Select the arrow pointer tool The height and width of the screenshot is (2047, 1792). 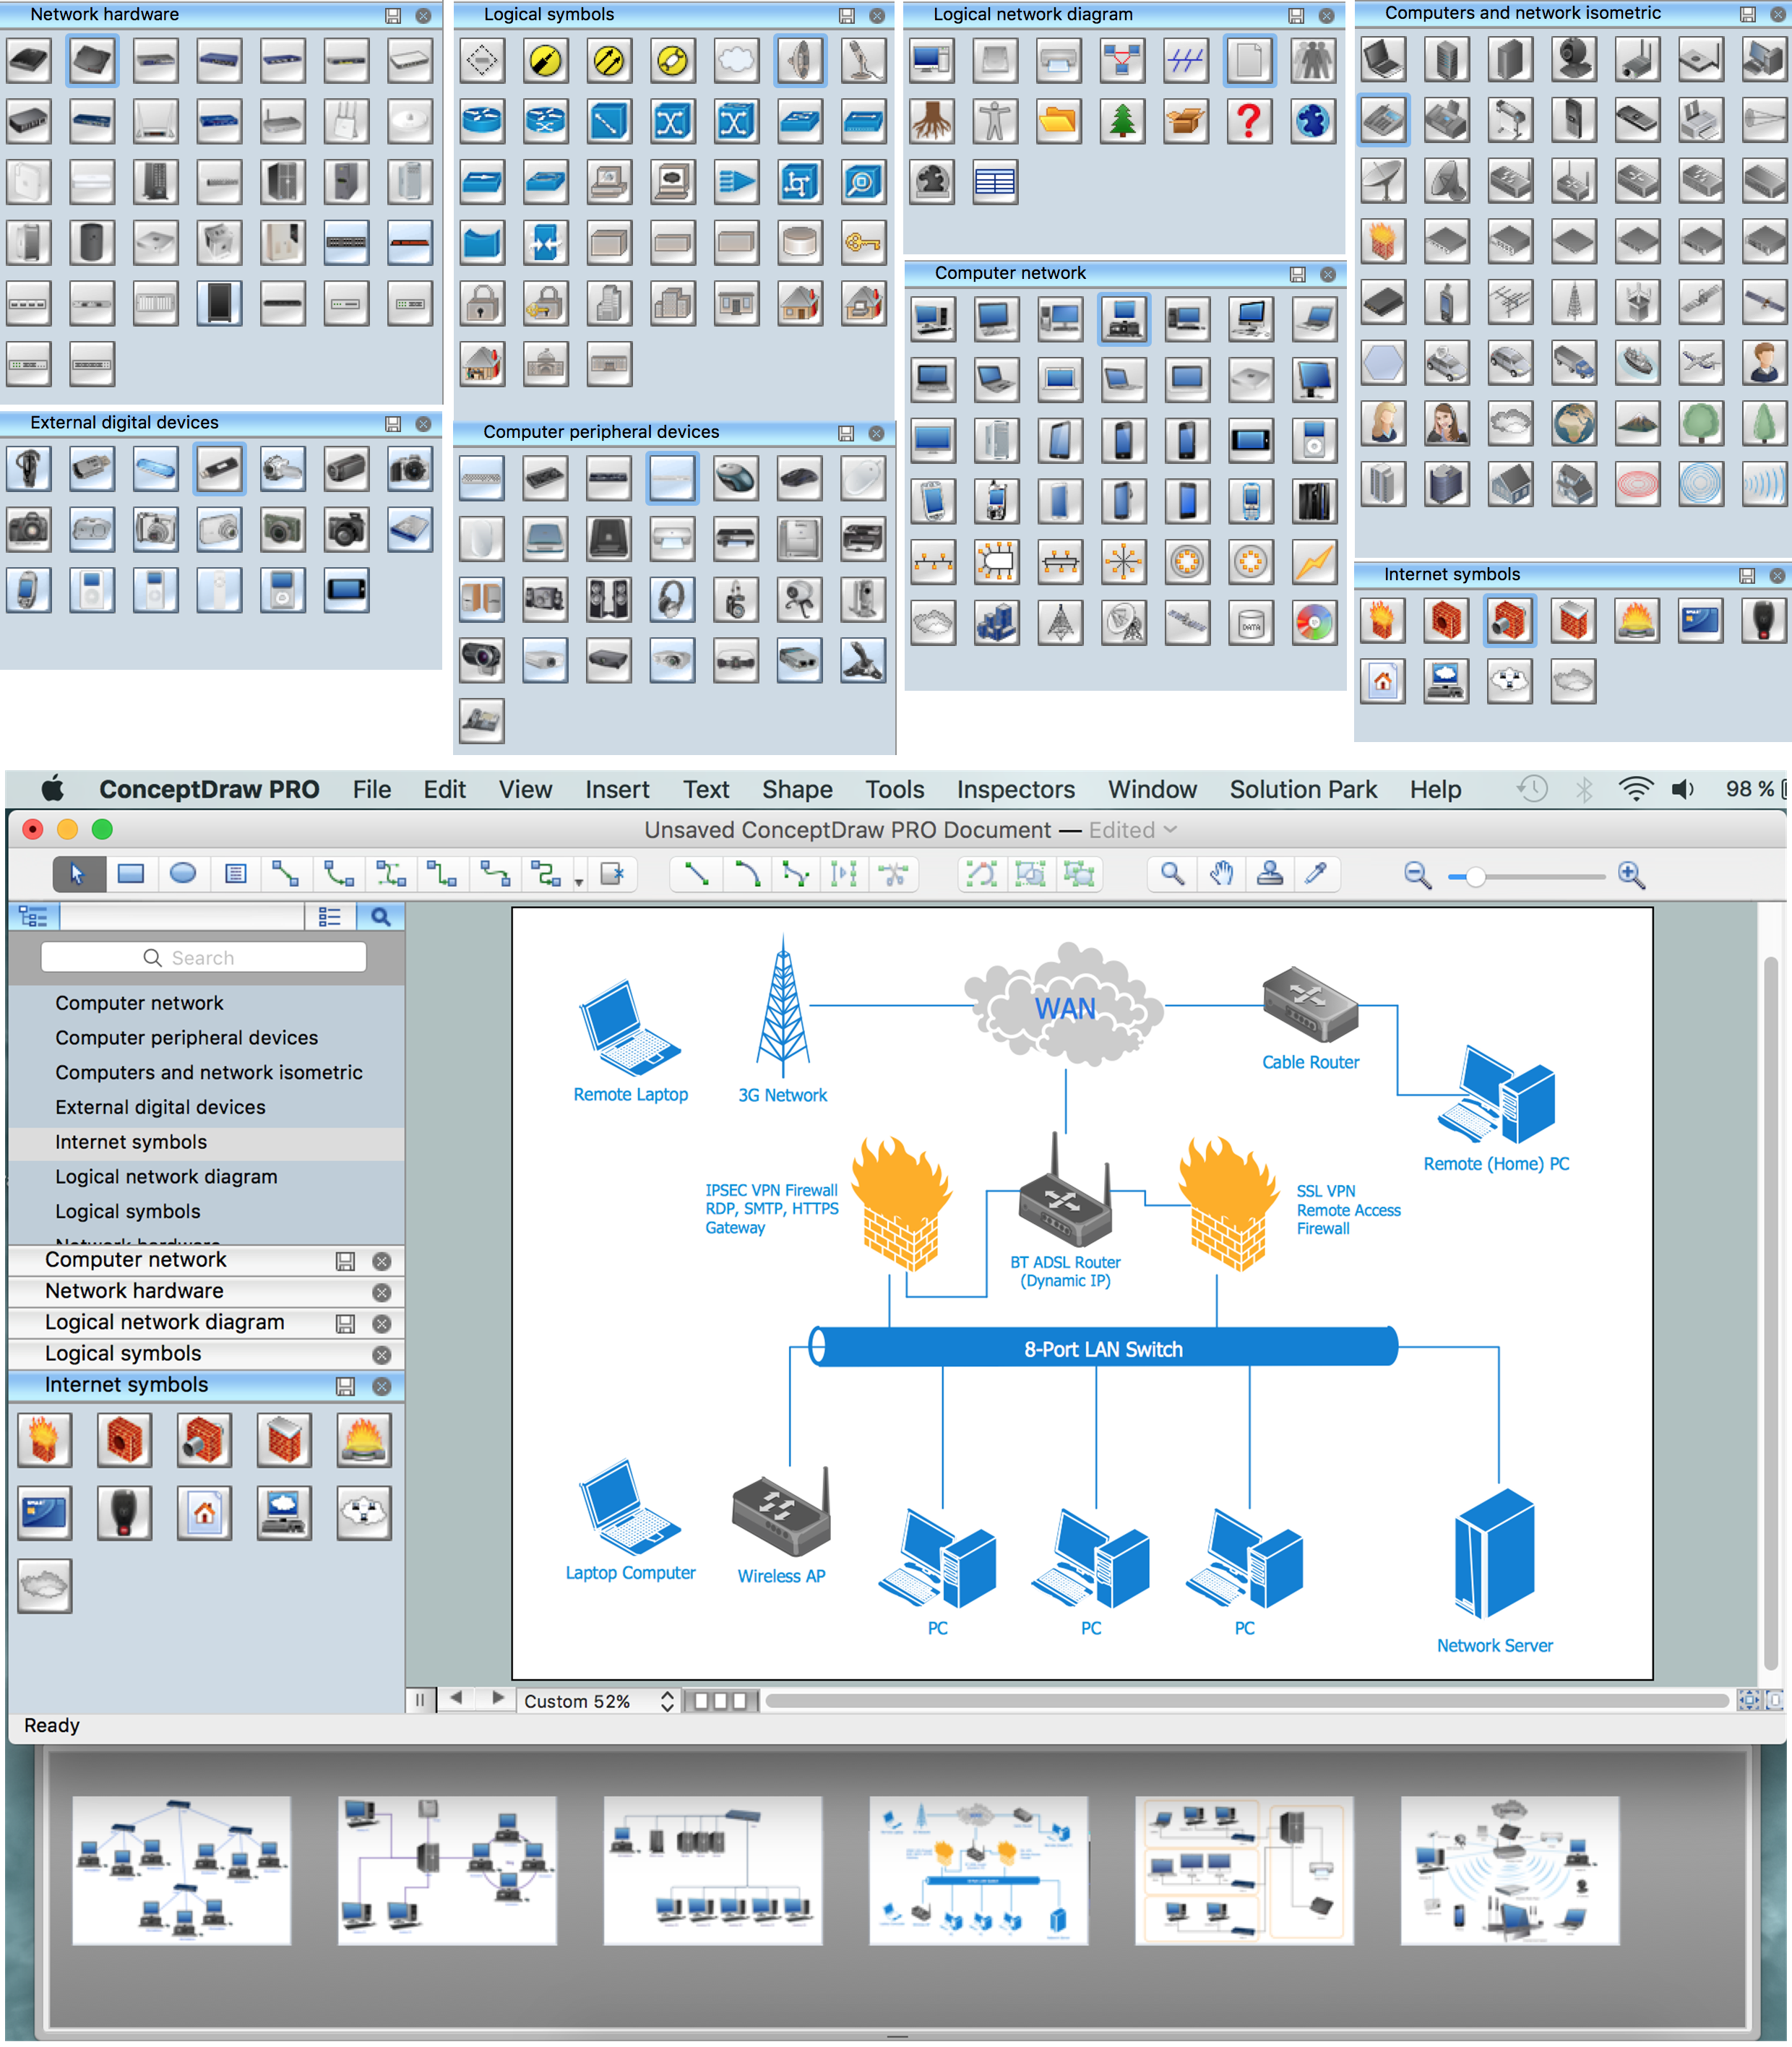point(77,874)
